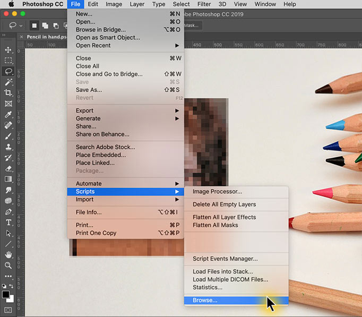Select the Eraser tool
The width and height of the screenshot is (362, 317).
tap(8, 168)
